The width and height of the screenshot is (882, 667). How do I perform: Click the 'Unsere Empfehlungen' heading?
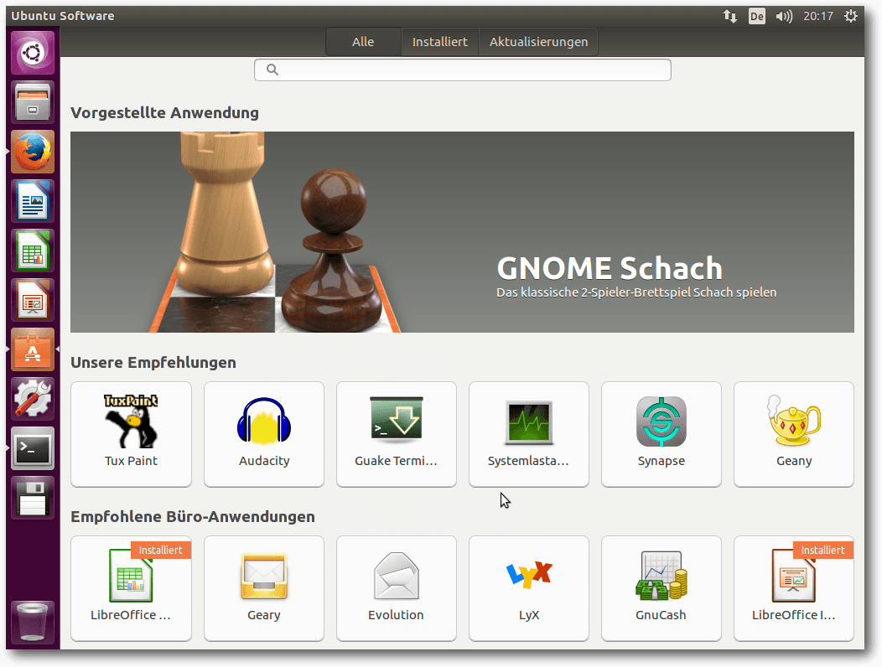click(153, 363)
